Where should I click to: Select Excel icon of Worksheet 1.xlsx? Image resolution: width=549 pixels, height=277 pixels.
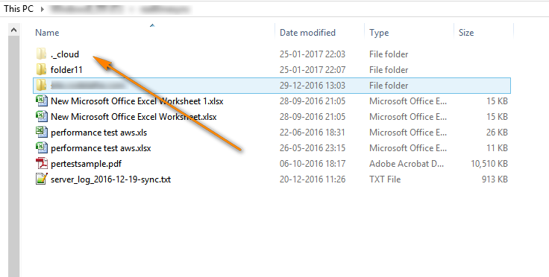coord(42,101)
